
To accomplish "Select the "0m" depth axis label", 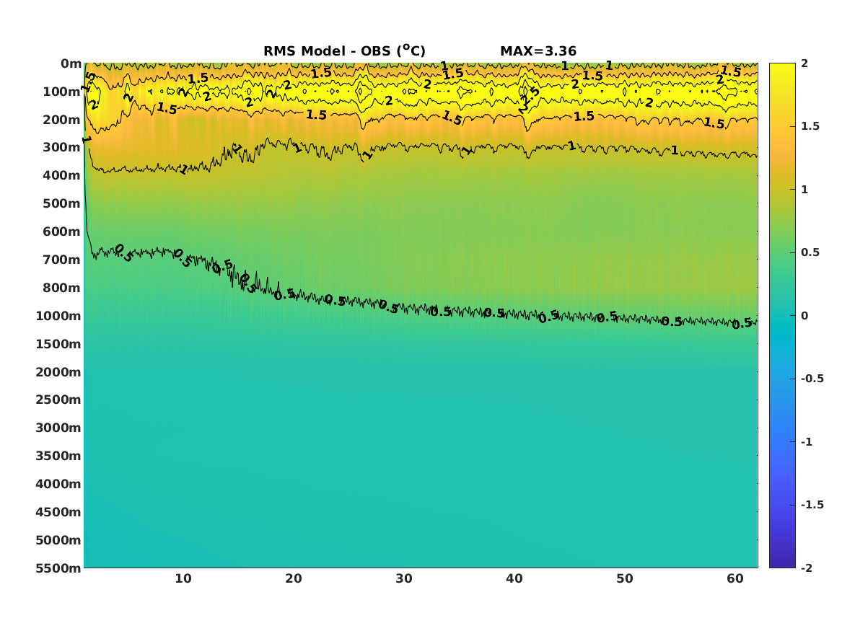I will [71, 64].
